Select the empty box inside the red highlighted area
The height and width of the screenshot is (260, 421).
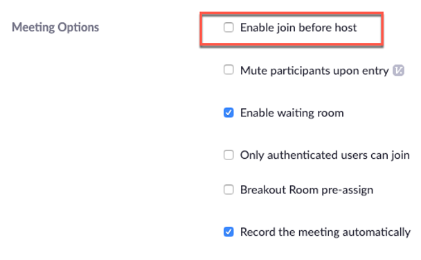(x=229, y=28)
